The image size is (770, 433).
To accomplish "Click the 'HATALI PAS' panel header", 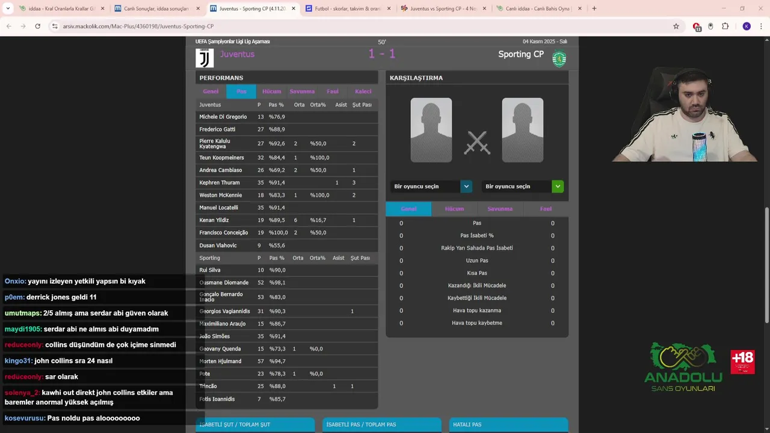I will coord(508,425).
